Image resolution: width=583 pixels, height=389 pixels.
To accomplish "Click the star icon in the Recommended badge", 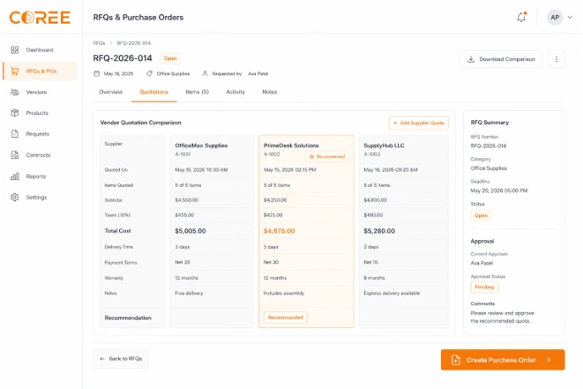I will coord(312,156).
